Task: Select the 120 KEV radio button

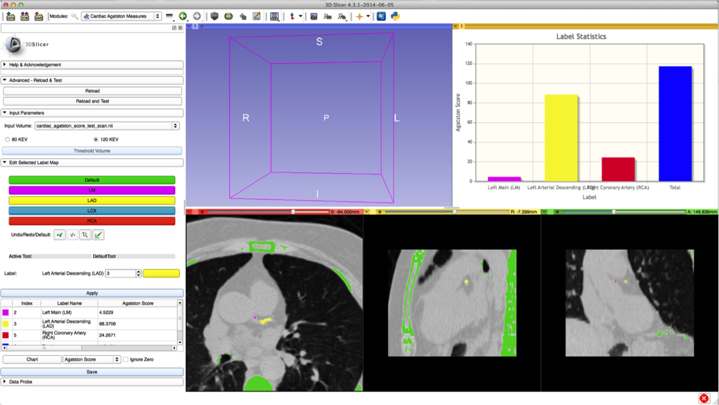Action: coord(96,139)
